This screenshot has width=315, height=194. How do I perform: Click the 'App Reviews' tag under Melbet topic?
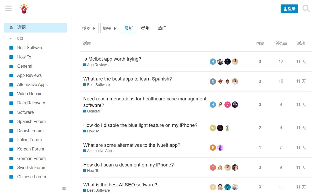pyautogui.click(x=98, y=65)
